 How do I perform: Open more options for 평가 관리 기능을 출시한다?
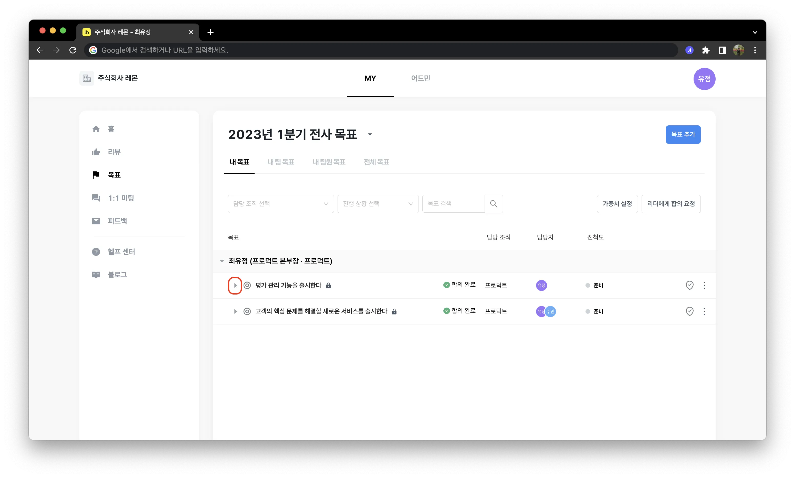pyautogui.click(x=704, y=285)
